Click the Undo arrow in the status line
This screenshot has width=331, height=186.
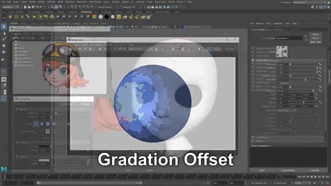[37, 7]
